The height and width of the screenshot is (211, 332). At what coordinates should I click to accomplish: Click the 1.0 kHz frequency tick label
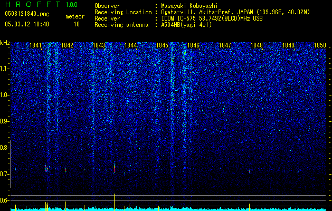coord(5,95)
